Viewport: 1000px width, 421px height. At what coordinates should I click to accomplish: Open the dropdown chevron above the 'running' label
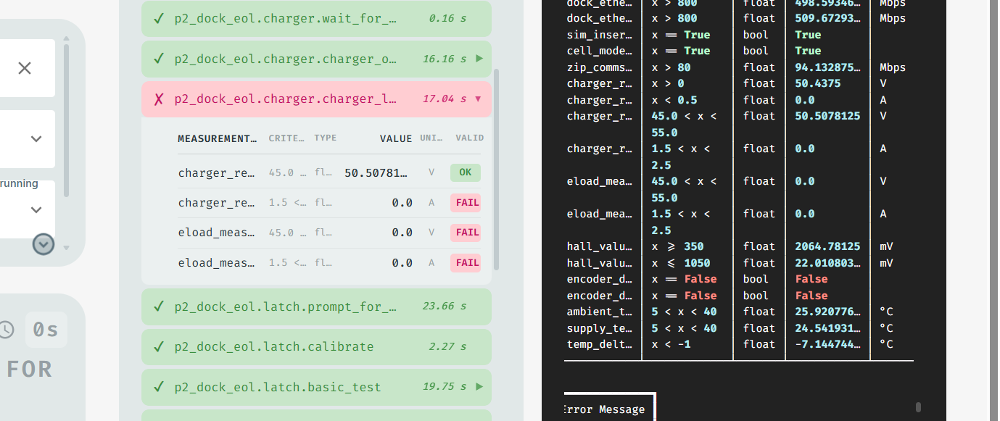click(x=36, y=139)
